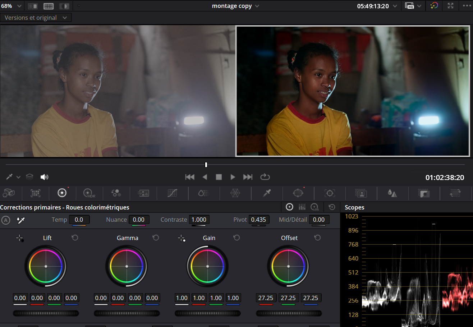This screenshot has width=473, height=327.
Task: Toggle highlight mode in viewer
Action: pyautogui.click(x=64, y=6)
